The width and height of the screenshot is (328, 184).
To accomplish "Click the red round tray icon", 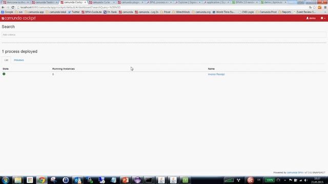I will tap(251, 180).
